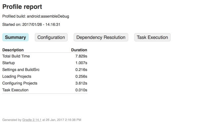
Task: Select the 1.007s startup duration value
Action: coord(81,63)
